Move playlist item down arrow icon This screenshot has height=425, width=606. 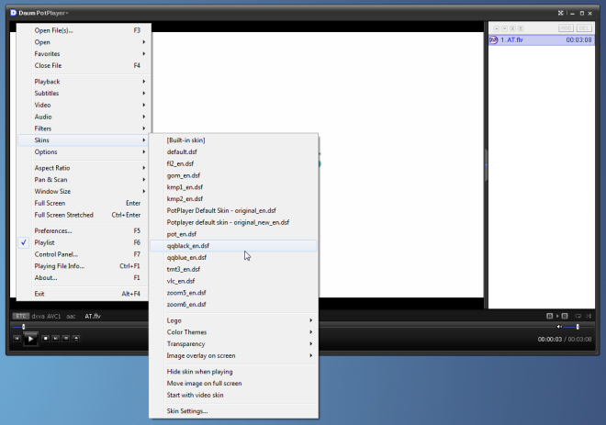(504, 28)
